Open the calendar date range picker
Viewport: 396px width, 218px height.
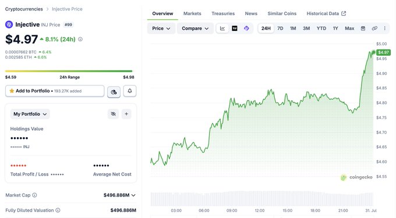[363, 28]
